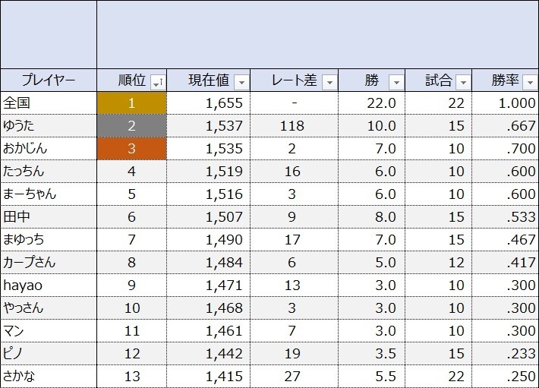This screenshot has width=539, height=388.
Task: Select the win rate cell 1.000
Action: click(505, 103)
